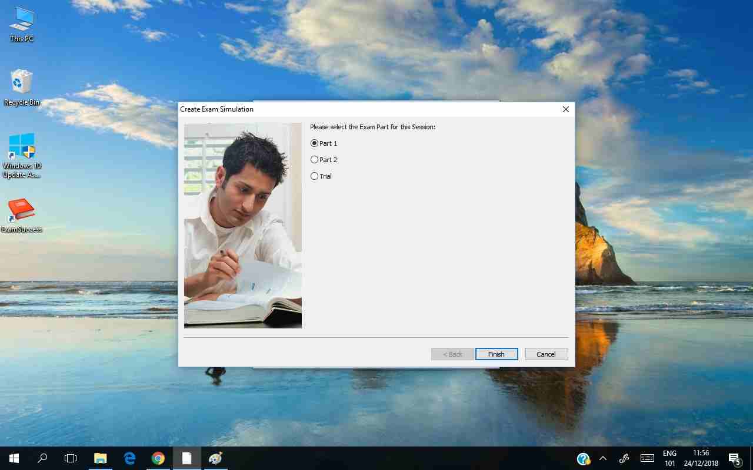753x470 pixels.
Task: Click the paint palette taskbar icon
Action: [x=215, y=458]
